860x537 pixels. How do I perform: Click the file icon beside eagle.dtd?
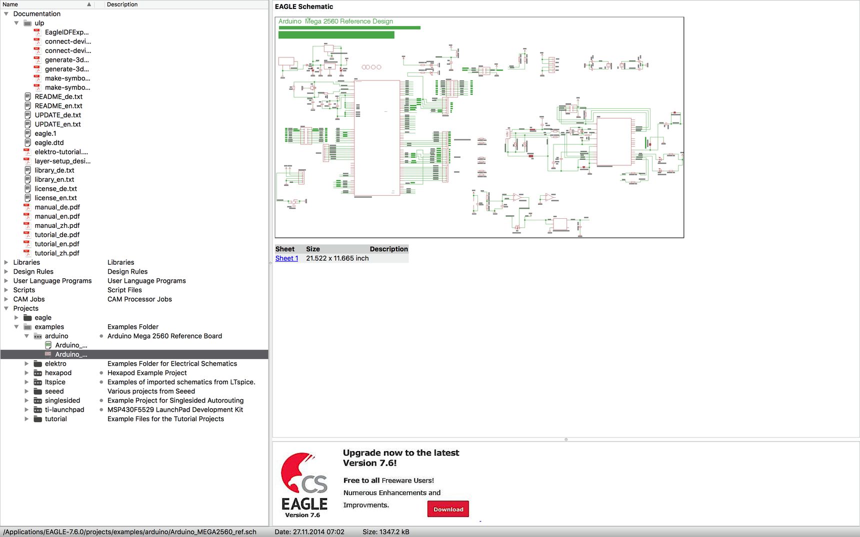tap(28, 142)
